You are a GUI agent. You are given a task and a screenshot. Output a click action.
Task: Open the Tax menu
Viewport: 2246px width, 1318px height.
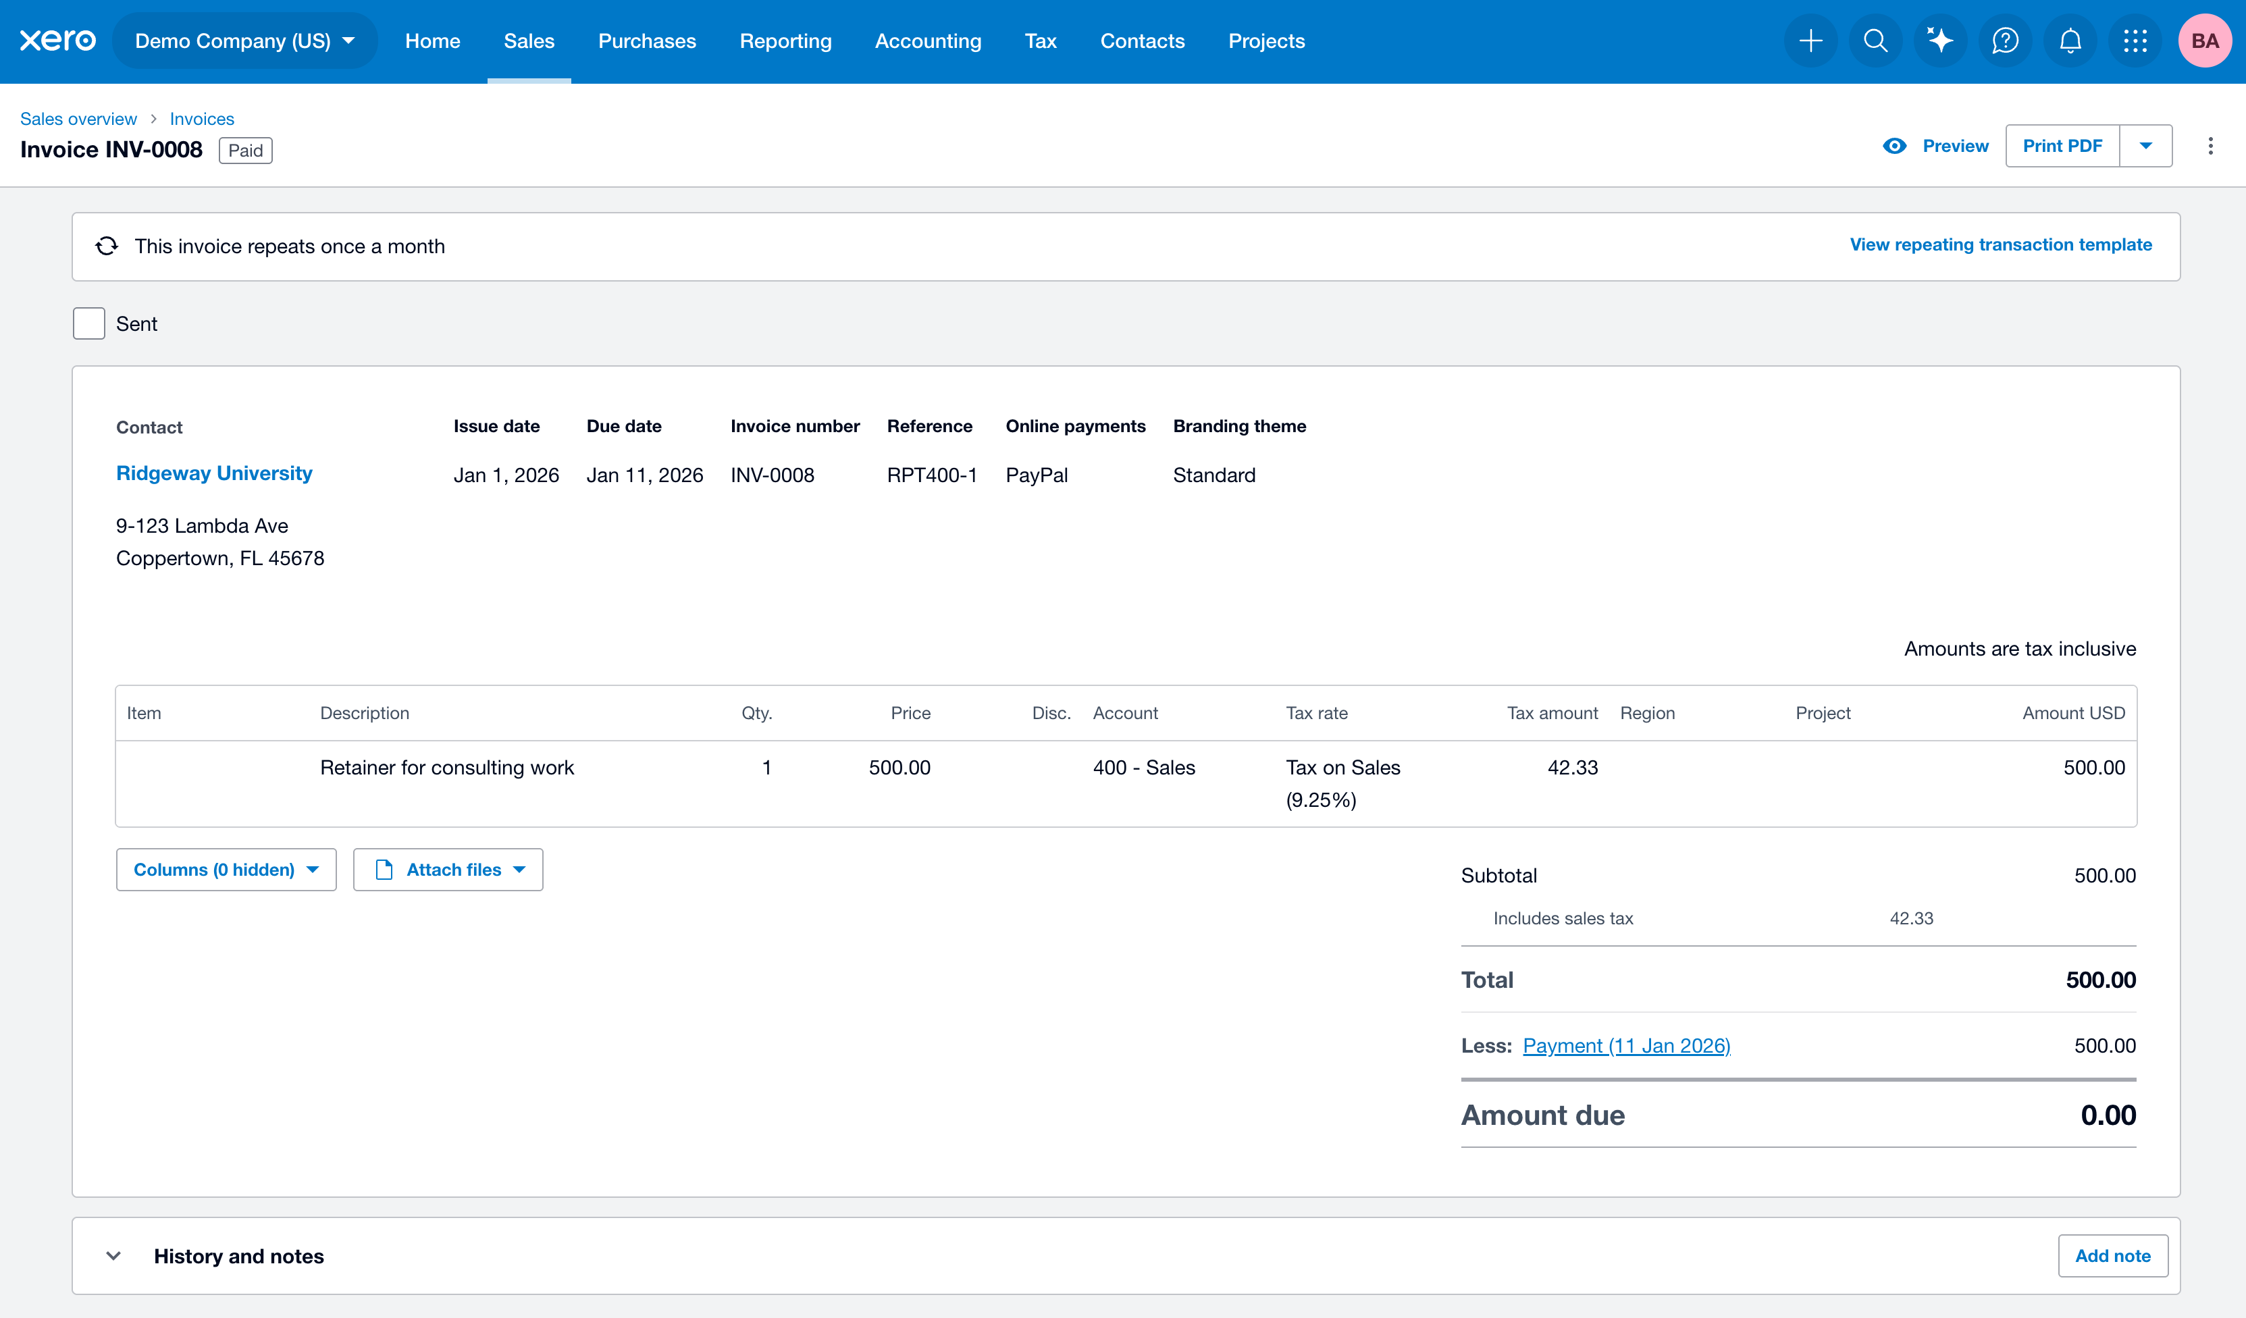[1040, 41]
